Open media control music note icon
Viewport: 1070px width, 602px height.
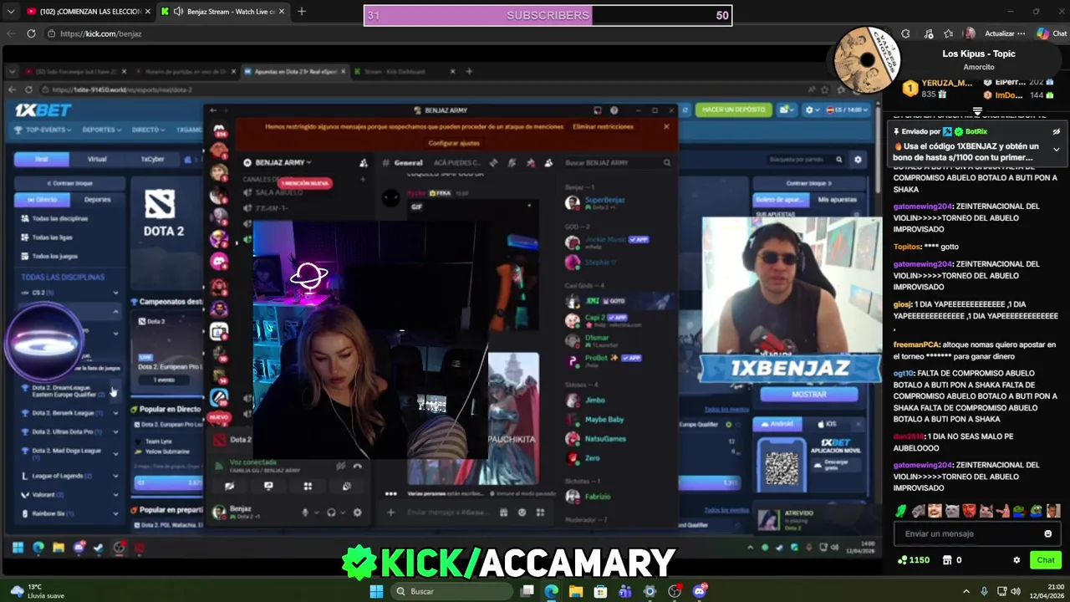tap(929, 33)
